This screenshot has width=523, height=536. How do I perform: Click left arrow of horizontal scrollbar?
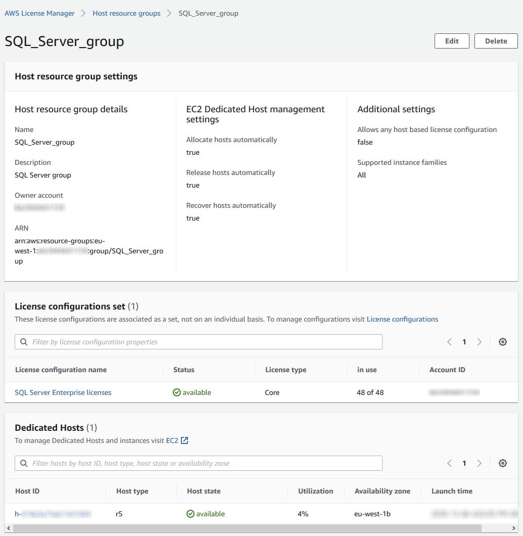coord(9,528)
